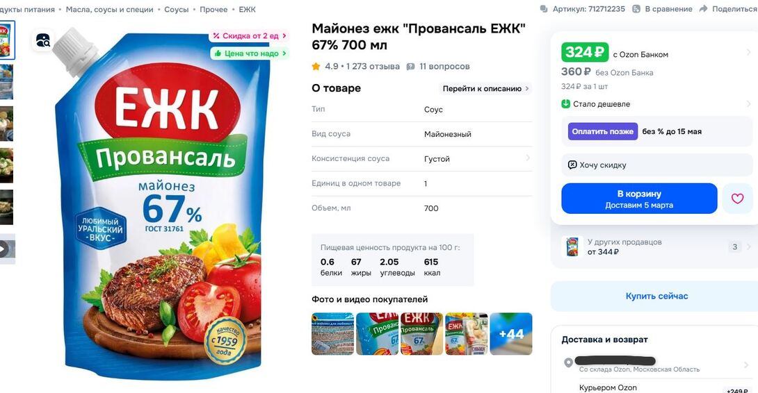Click the В корзину button
758x393 pixels.
click(639, 199)
